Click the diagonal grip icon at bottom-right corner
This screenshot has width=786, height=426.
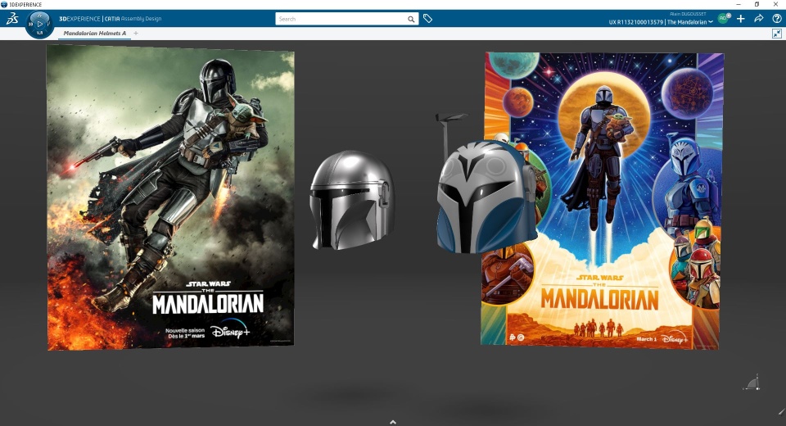coord(782,412)
